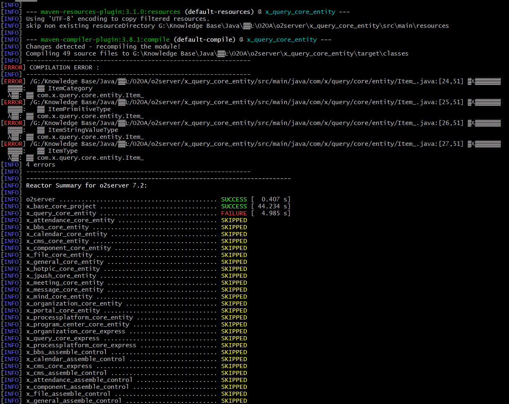This screenshot has width=509, height=404.
Task: Click SKIPPED status for x_bbs_core_entity
Action: tap(234, 227)
